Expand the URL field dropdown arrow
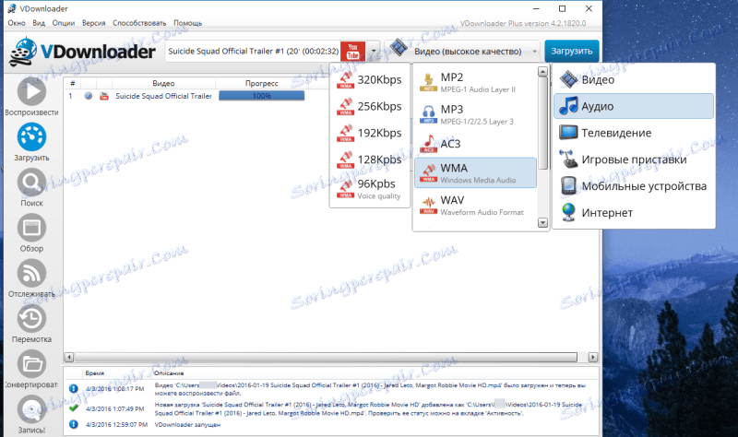738x437 pixels. click(x=374, y=51)
